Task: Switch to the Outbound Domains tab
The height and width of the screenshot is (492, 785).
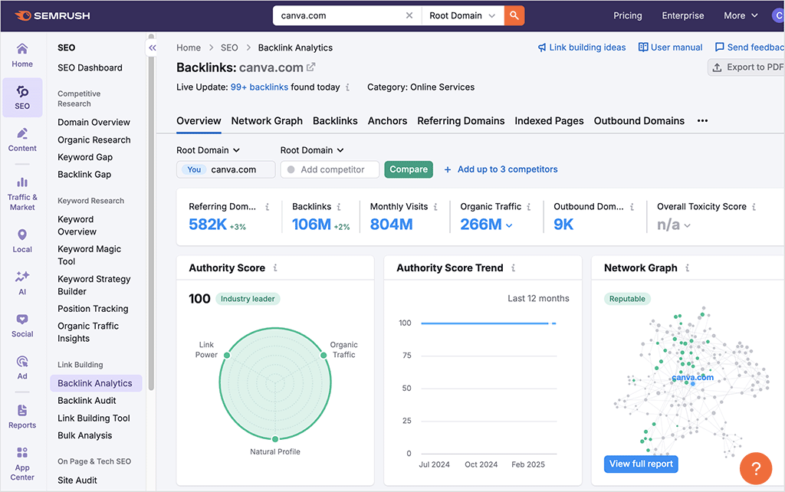Action: click(639, 120)
